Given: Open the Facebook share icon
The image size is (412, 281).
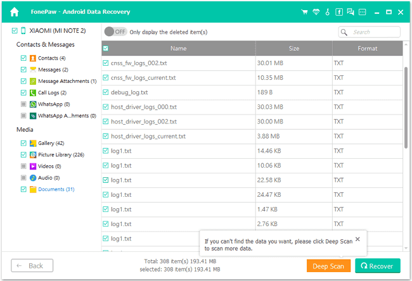Looking at the screenshot, I should (339, 11).
